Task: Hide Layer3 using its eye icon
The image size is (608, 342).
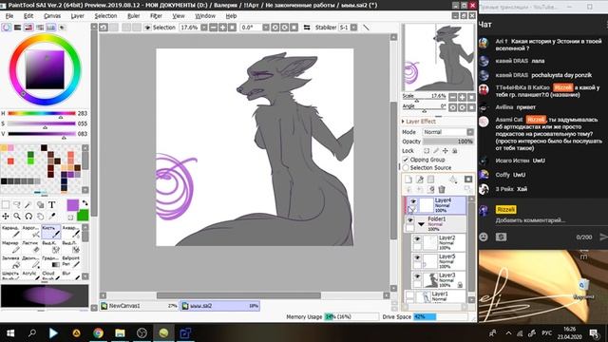Action: (x=417, y=276)
